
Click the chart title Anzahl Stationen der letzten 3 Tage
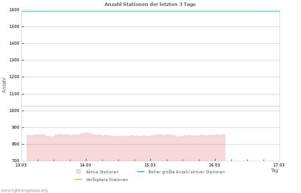tap(150, 4)
